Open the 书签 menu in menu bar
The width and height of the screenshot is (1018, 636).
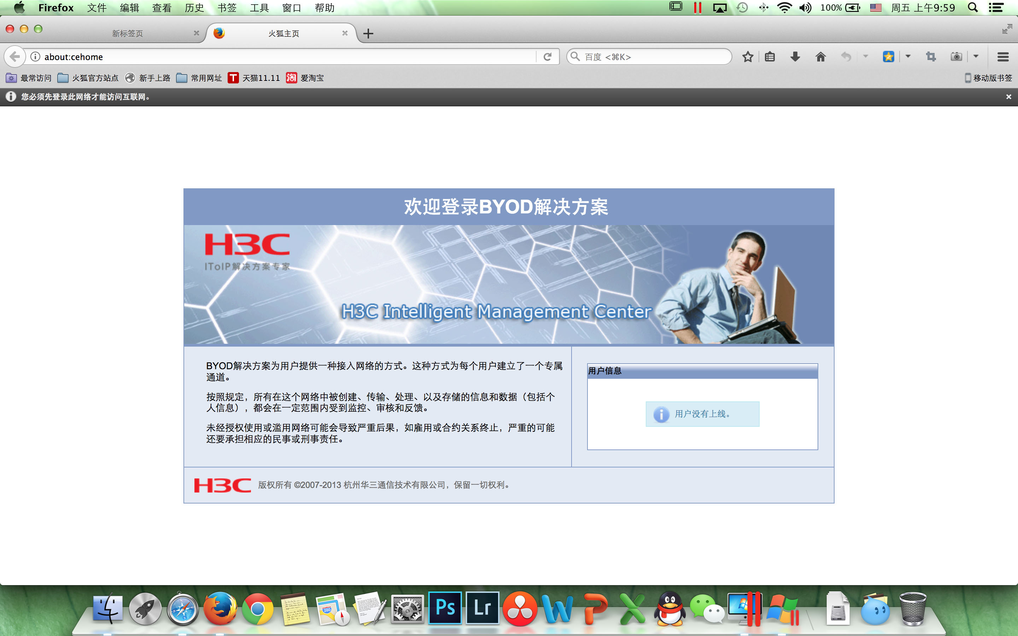227,7
